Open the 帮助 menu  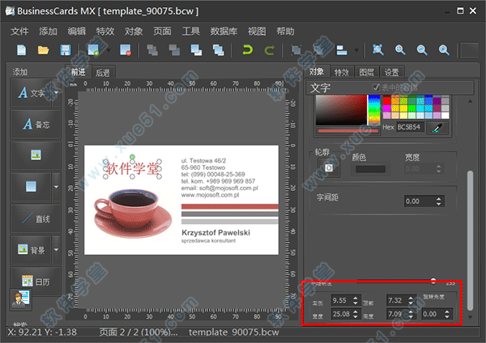click(x=285, y=32)
